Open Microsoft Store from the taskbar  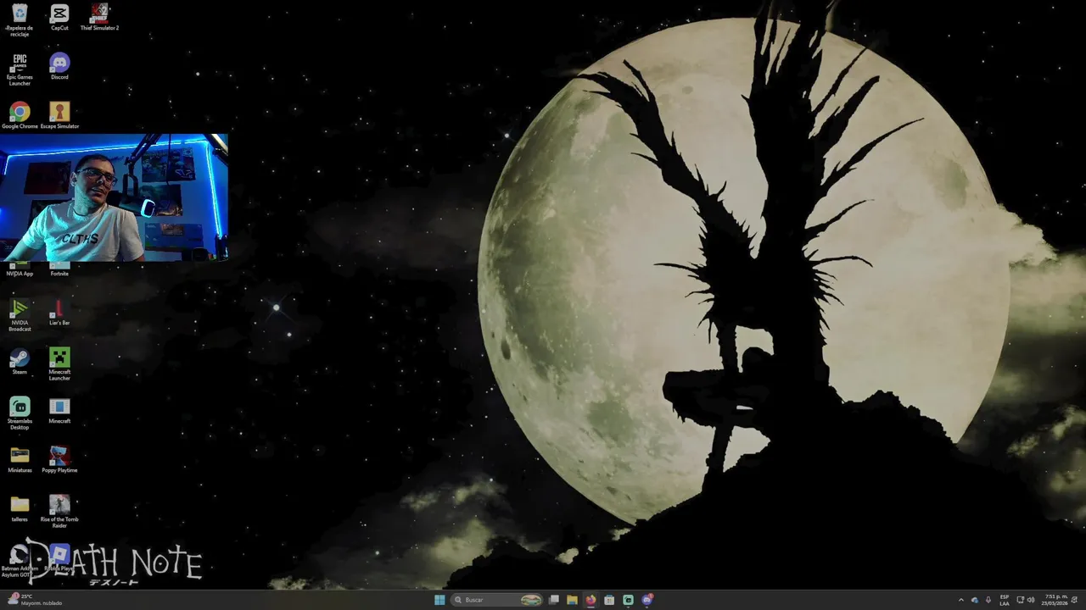point(609,600)
